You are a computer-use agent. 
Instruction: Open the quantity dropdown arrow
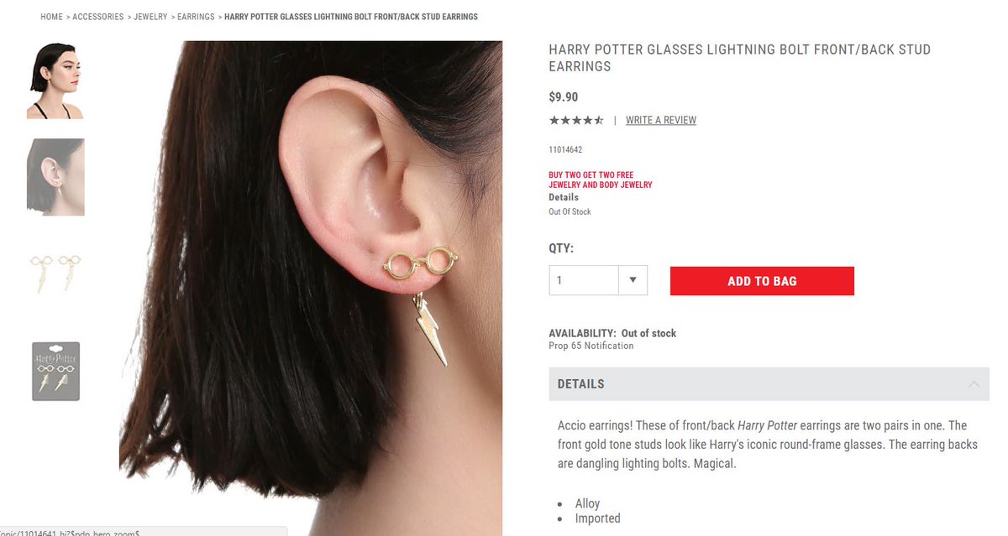[633, 280]
